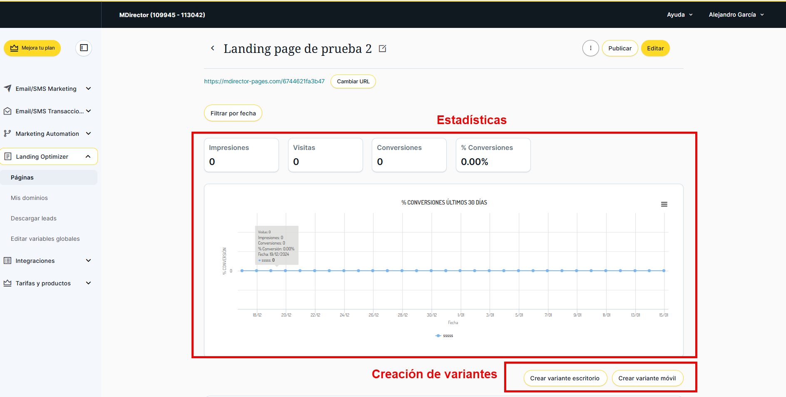Toggle the sidebar collapse icon

pos(84,48)
